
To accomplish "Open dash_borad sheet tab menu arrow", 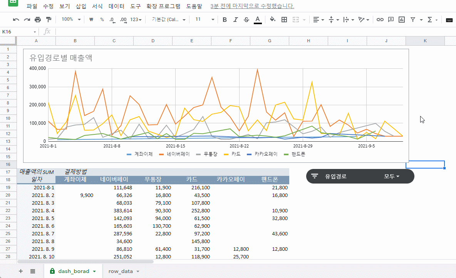I will (x=94, y=271).
